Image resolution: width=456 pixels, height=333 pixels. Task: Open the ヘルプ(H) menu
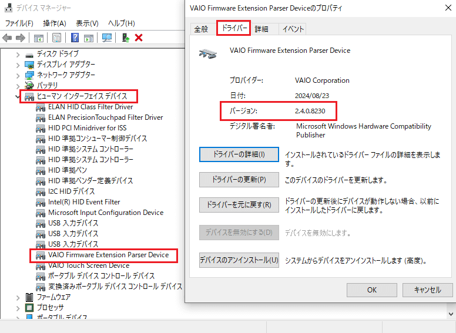(122, 23)
